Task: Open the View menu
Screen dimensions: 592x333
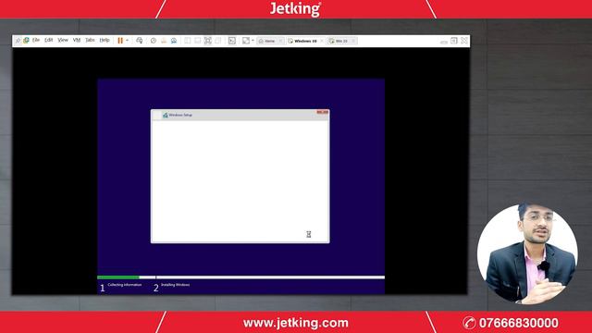Action: pos(63,40)
